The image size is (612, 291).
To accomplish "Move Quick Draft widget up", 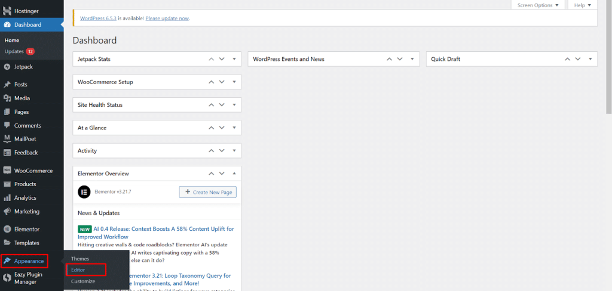I will [568, 59].
